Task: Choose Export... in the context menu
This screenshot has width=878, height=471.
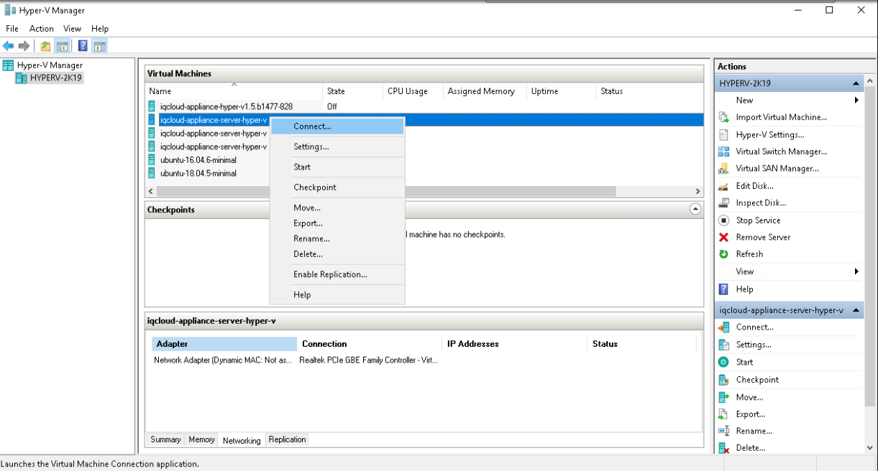Action: click(x=337, y=223)
